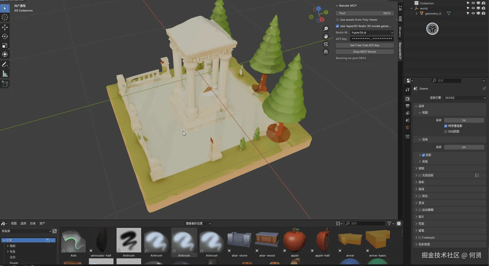Screen dimensions: 489x266
Task: Open the 遵循偏好设置 import dropdown
Action: [x=198, y=224]
